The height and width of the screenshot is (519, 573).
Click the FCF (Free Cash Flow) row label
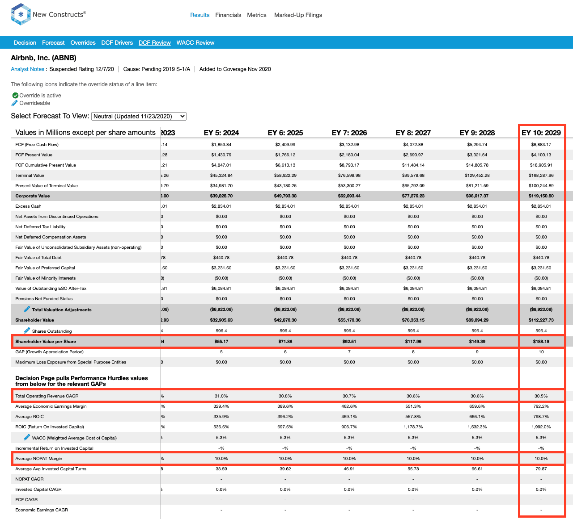point(37,145)
